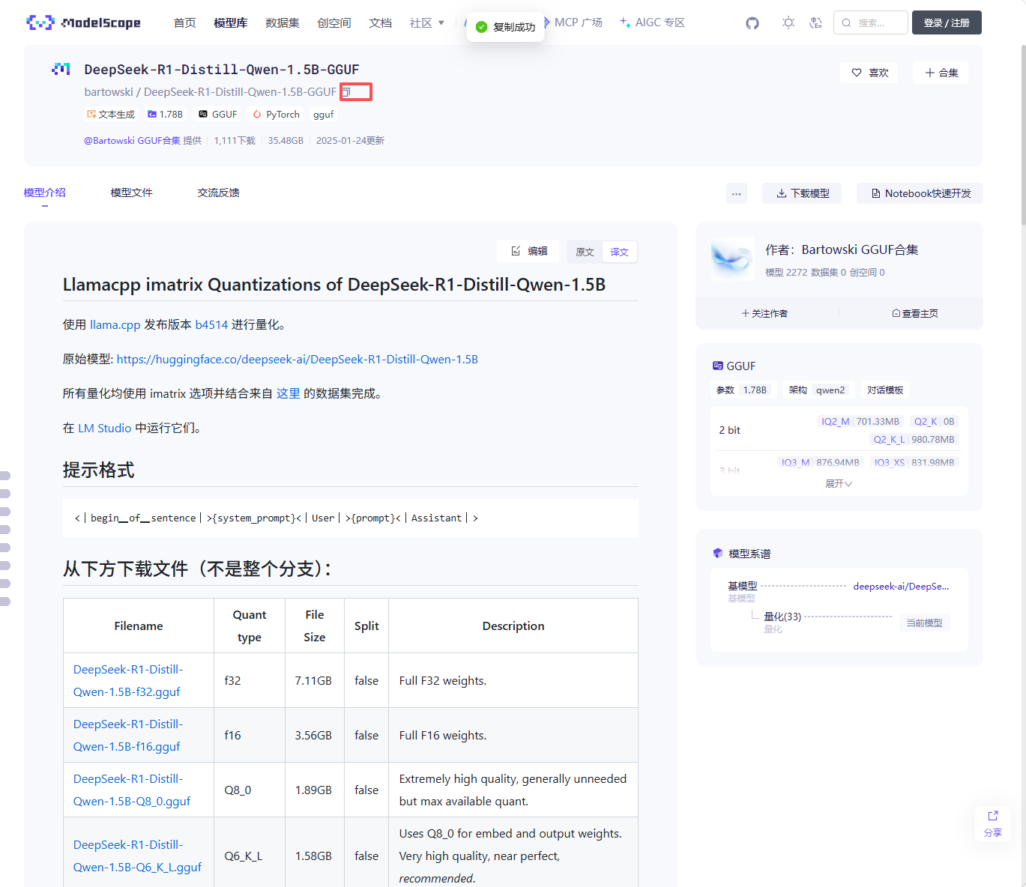Click the 模型系谱 cube icon

(718, 554)
